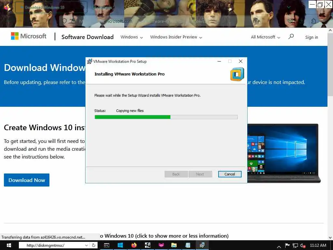
Task: Restore down the Firefox browser window
Action: [x=320, y=5]
